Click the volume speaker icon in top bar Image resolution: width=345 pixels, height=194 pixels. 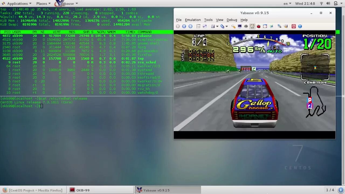coord(328,4)
